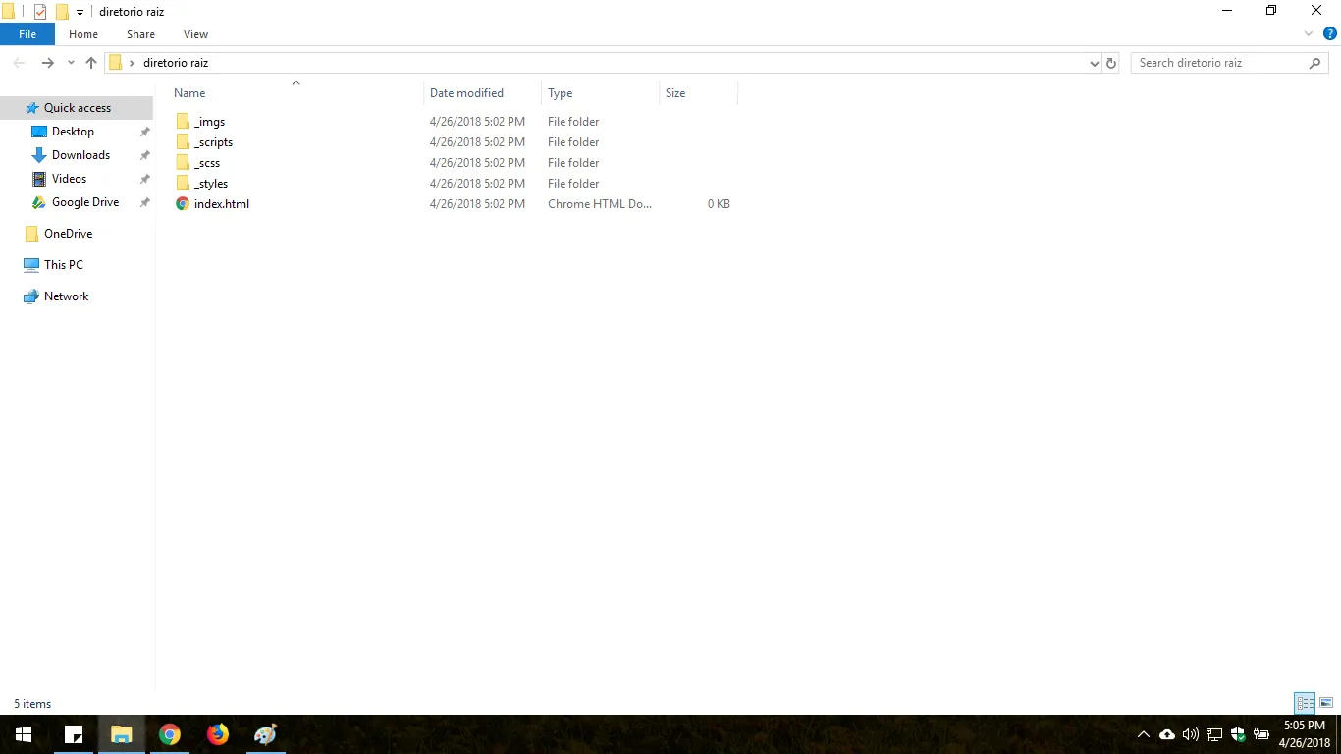Switch to Details view layout
The width and height of the screenshot is (1341, 754).
(1305, 703)
